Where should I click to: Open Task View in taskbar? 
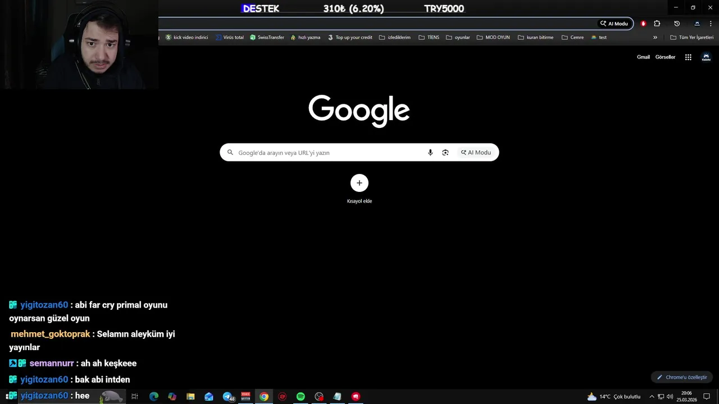pyautogui.click(x=135, y=397)
